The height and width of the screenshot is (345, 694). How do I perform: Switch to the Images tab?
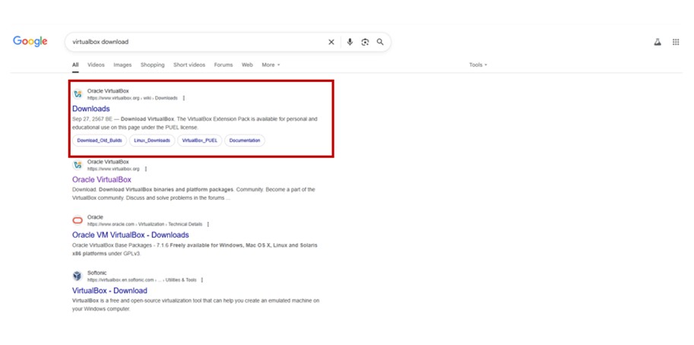pos(122,65)
